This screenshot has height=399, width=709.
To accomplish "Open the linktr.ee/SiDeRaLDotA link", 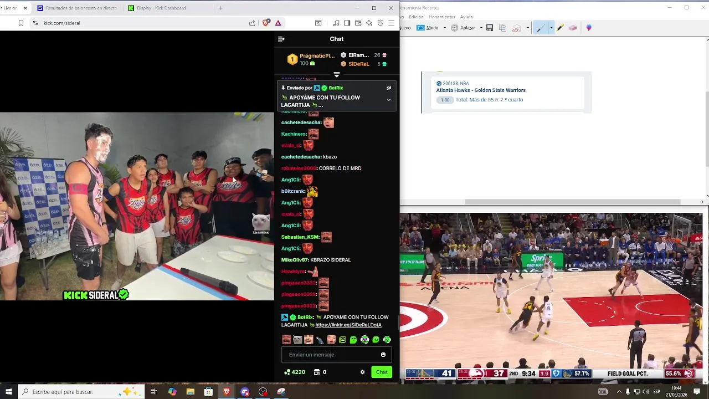I will [348, 325].
